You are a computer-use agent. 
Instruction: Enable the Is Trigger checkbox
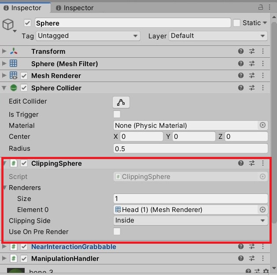[117, 114]
